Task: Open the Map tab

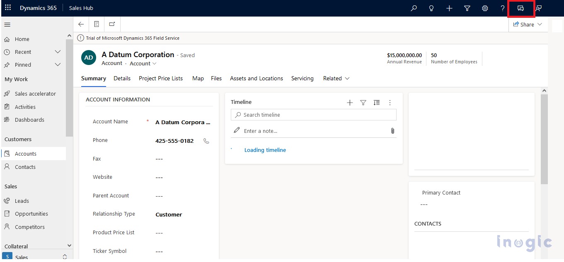Action: (x=198, y=78)
